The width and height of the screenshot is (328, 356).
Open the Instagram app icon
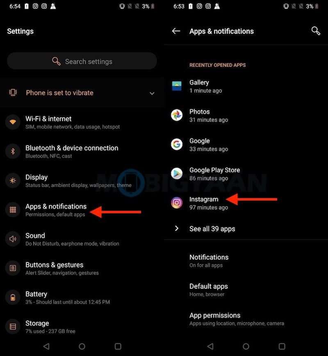point(176,203)
